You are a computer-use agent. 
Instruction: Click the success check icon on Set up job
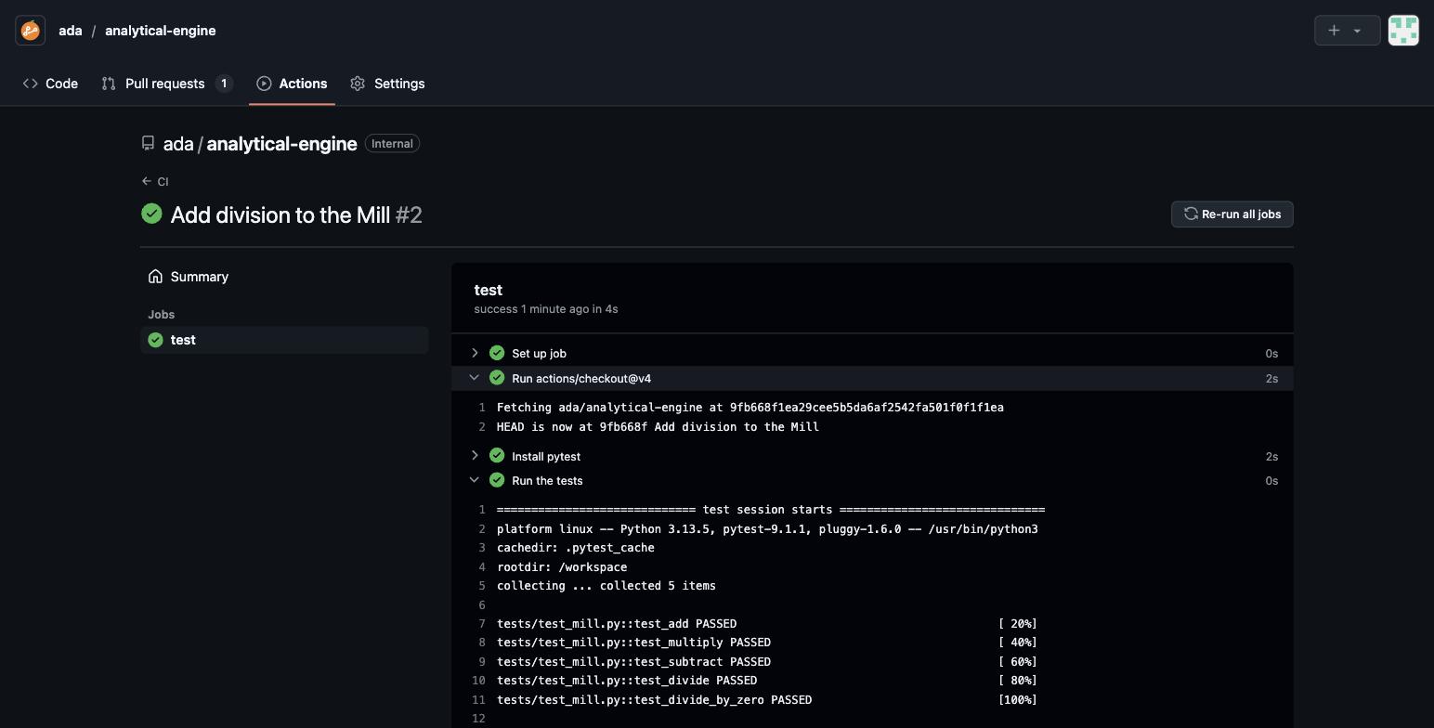(497, 353)
